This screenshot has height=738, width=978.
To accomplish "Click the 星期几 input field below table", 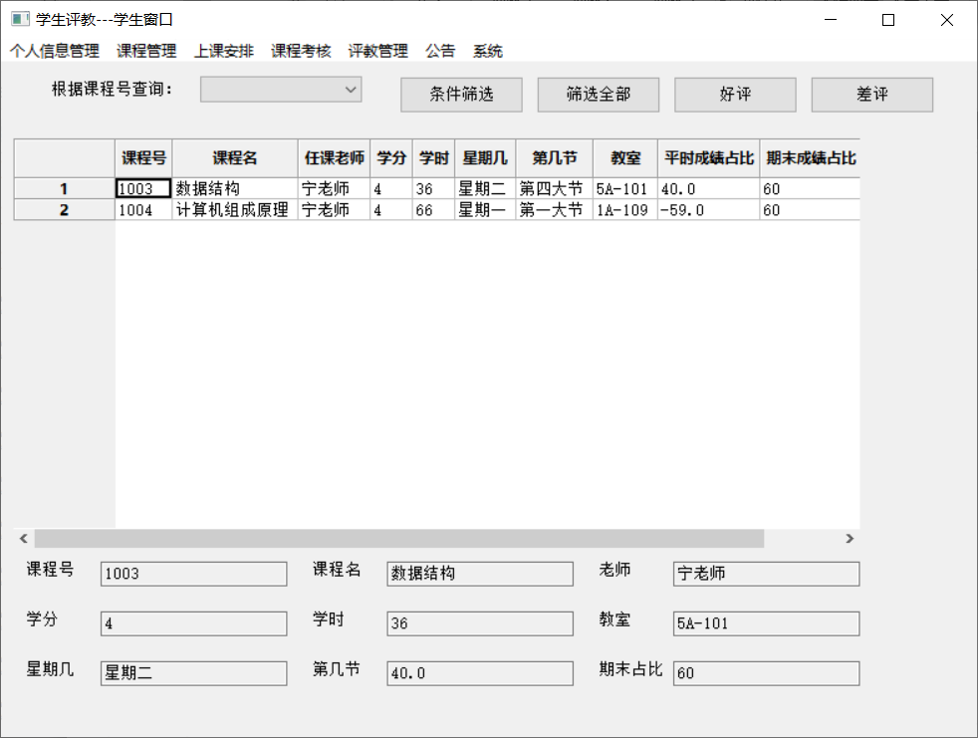I will point(194,673).
